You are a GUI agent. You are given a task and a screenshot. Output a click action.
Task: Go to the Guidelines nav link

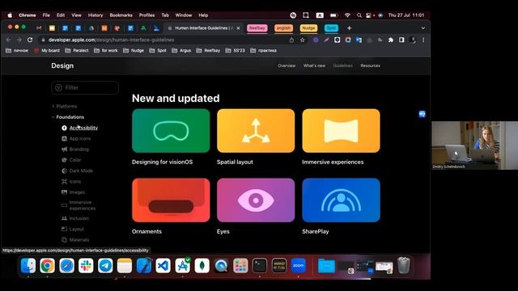point(342,65)
